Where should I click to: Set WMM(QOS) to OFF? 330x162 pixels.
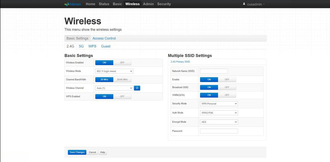[227, 95]
